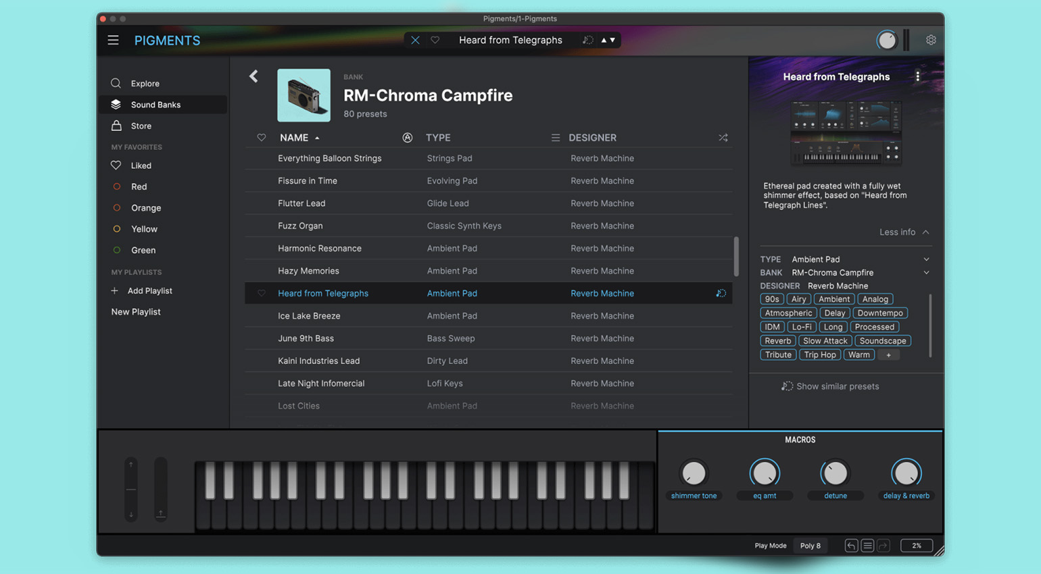Click the shimmer tone macro knob
This screenshot has height=574, width=1041.
pyautogui.click(x=694, y=473)
